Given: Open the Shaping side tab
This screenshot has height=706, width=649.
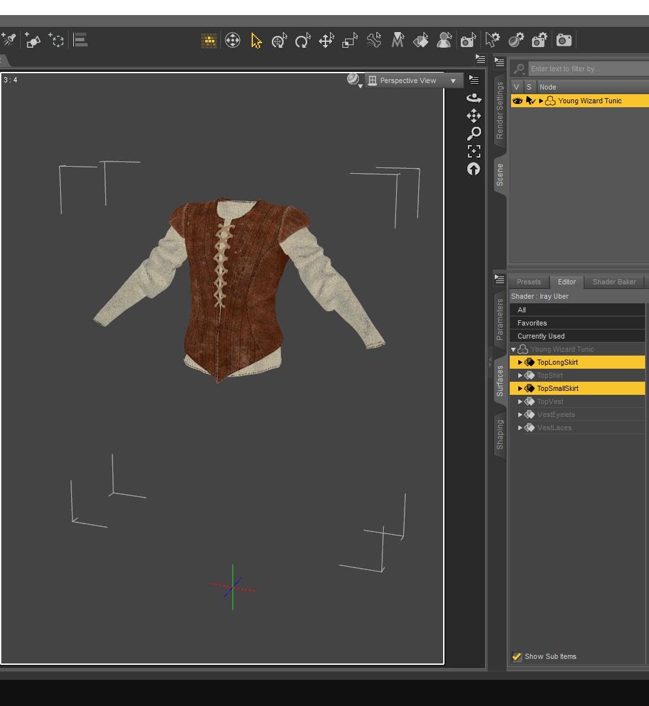Looking at the screenshot, I should (499, 435).
